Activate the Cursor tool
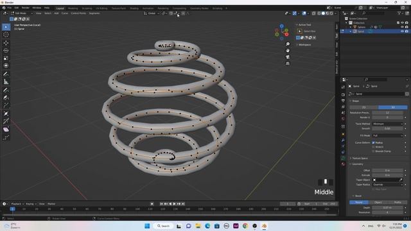 [x=6, y=35]
